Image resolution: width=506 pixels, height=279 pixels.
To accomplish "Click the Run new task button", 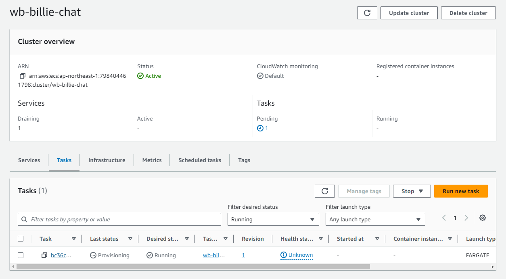I will pos(461,191).
